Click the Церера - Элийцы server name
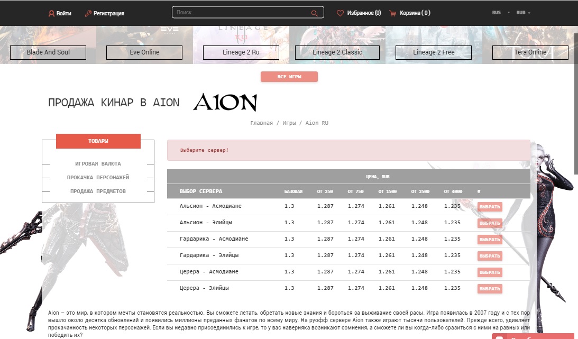Screen dimensions: 578x339 point(204,288)
